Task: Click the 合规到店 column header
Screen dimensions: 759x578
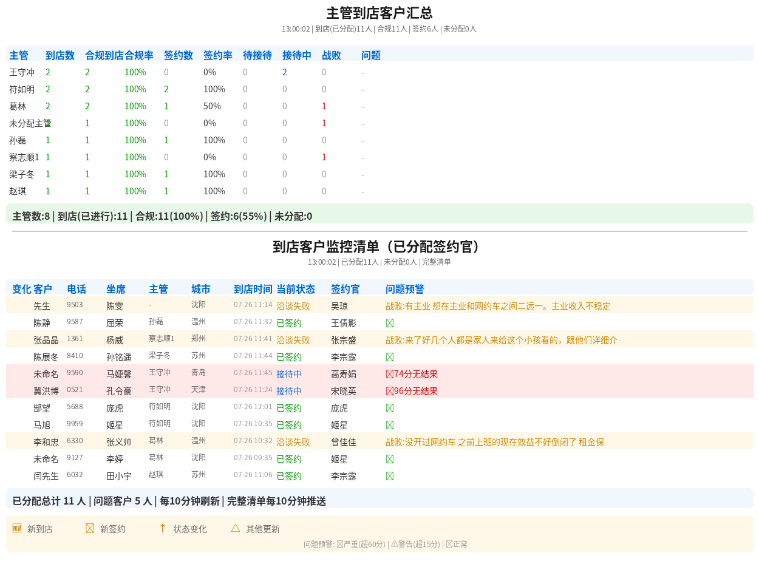Action: (x=104, y=55)
